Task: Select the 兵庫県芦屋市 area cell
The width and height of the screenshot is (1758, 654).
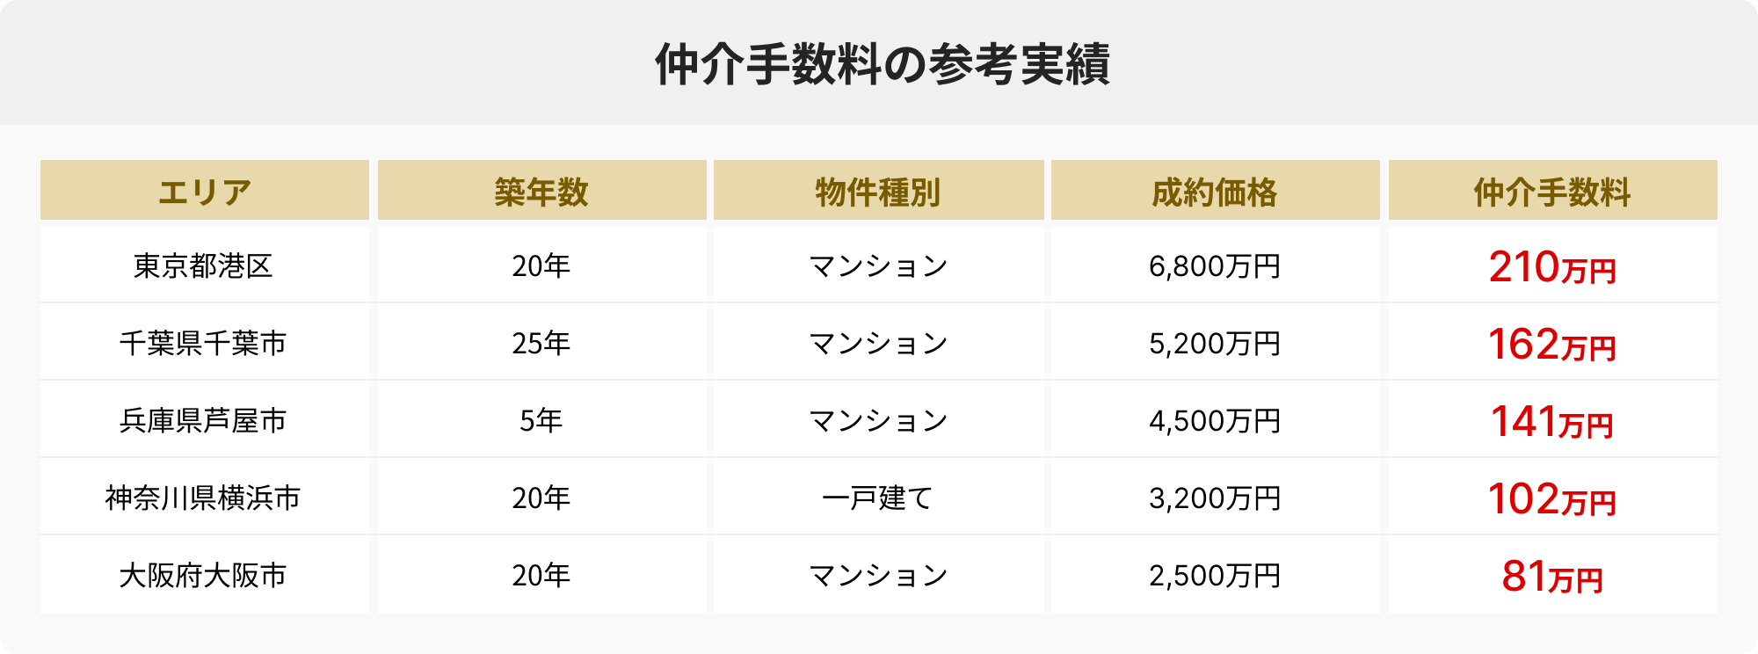Action: [x=204, y=420]
